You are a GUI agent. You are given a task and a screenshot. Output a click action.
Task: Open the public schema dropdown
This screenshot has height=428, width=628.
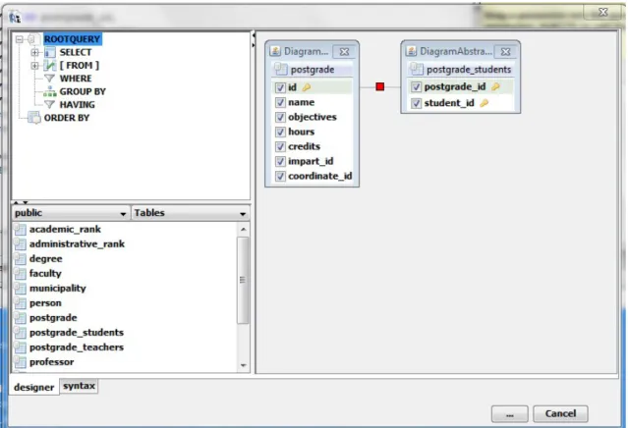tap(71, 213)
